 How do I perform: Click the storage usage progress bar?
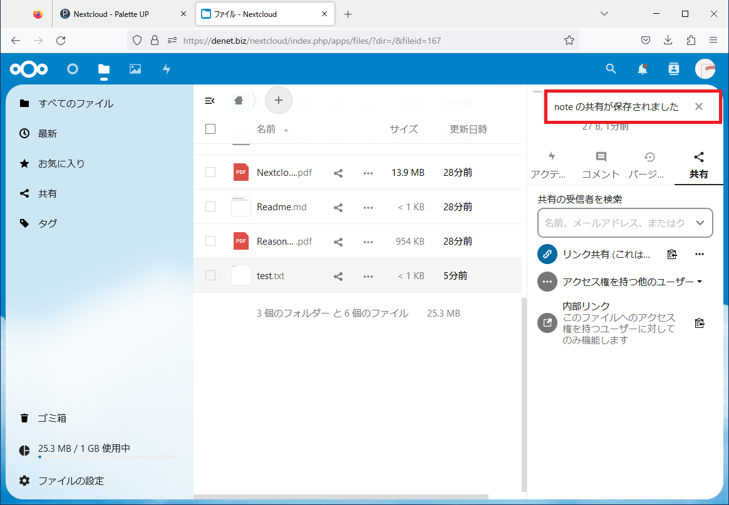pyautogui.click(x=107, y=457)
